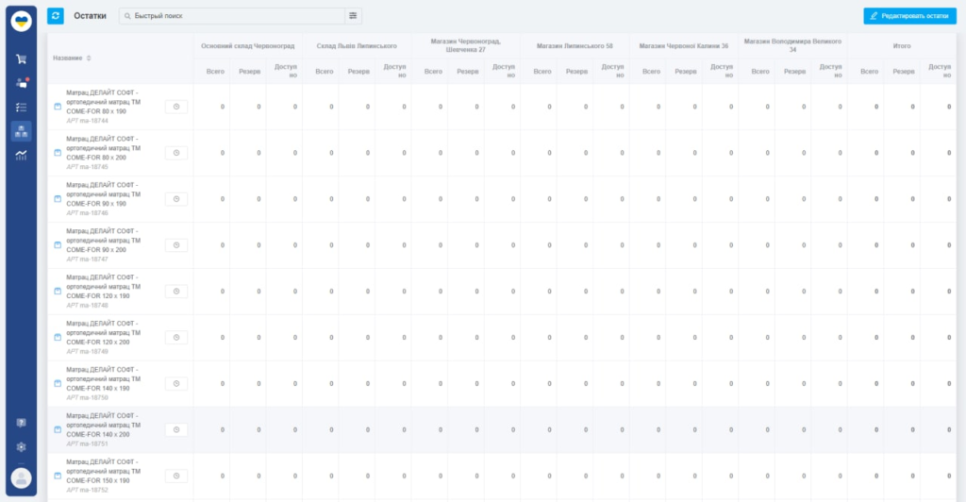Screen dimensions: 966x502
Task: Open product Матрац ДЕЛАЙТ СОФТ COME-FOR 140 x 200
Action: coord(103,425)
